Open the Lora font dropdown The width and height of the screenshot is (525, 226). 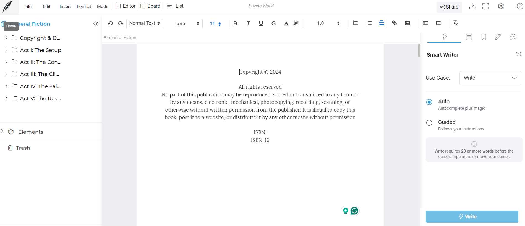click(x=187, y=23)
